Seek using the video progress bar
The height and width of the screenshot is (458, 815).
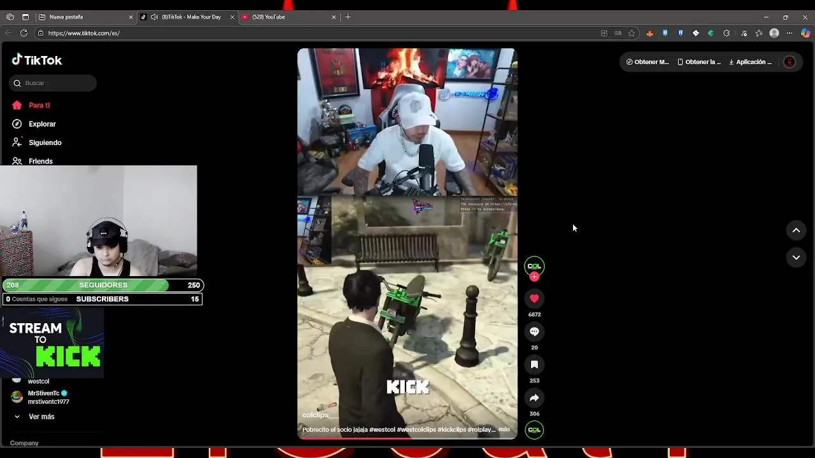pos(407,438)
